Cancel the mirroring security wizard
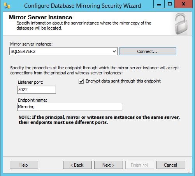 click(171, 165)
